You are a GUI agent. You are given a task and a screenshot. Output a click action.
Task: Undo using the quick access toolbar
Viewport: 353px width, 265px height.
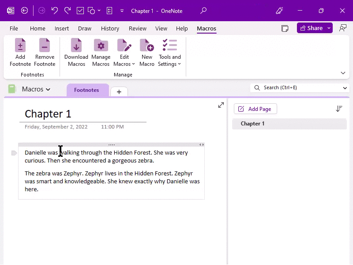(54, 10)
